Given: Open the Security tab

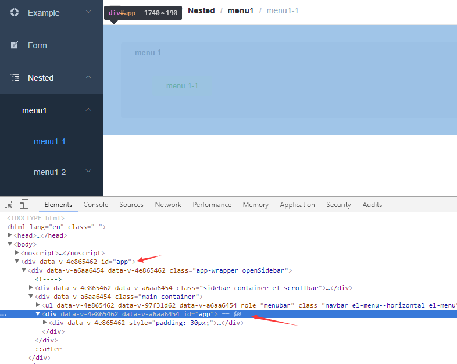Looking at the screenshot, I should coord(338,205).
